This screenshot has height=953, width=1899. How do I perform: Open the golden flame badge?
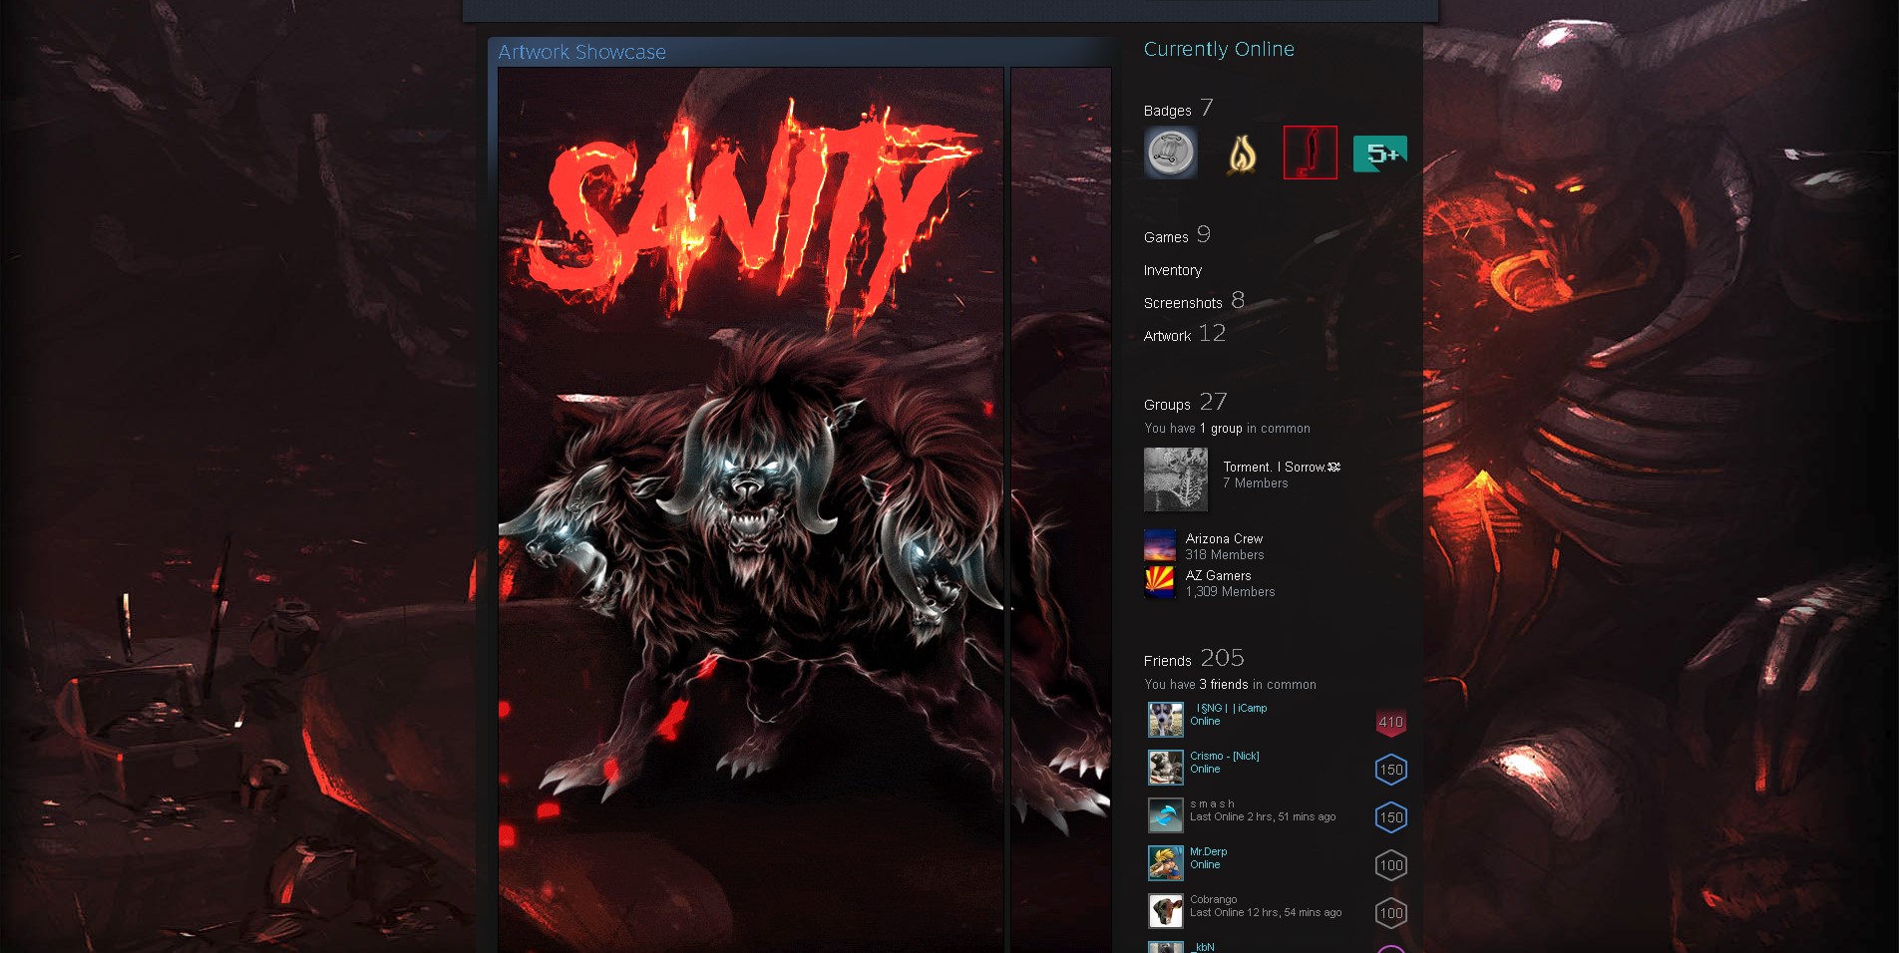tap(1241, 153)
